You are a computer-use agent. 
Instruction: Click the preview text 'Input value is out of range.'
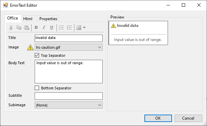pyautogui.click(x=138, y=40)
